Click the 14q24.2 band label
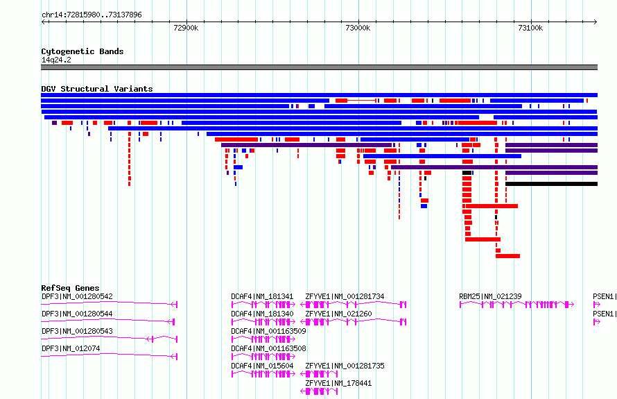 (x=56, y=60)
